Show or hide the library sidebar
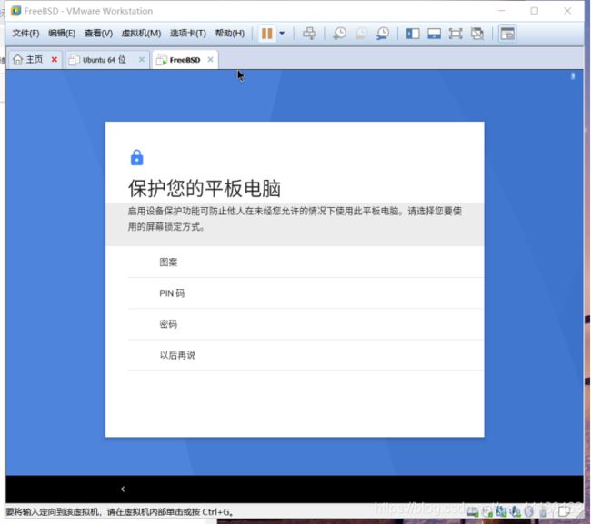Screen dimensions: 591x524 coord(413,34)
